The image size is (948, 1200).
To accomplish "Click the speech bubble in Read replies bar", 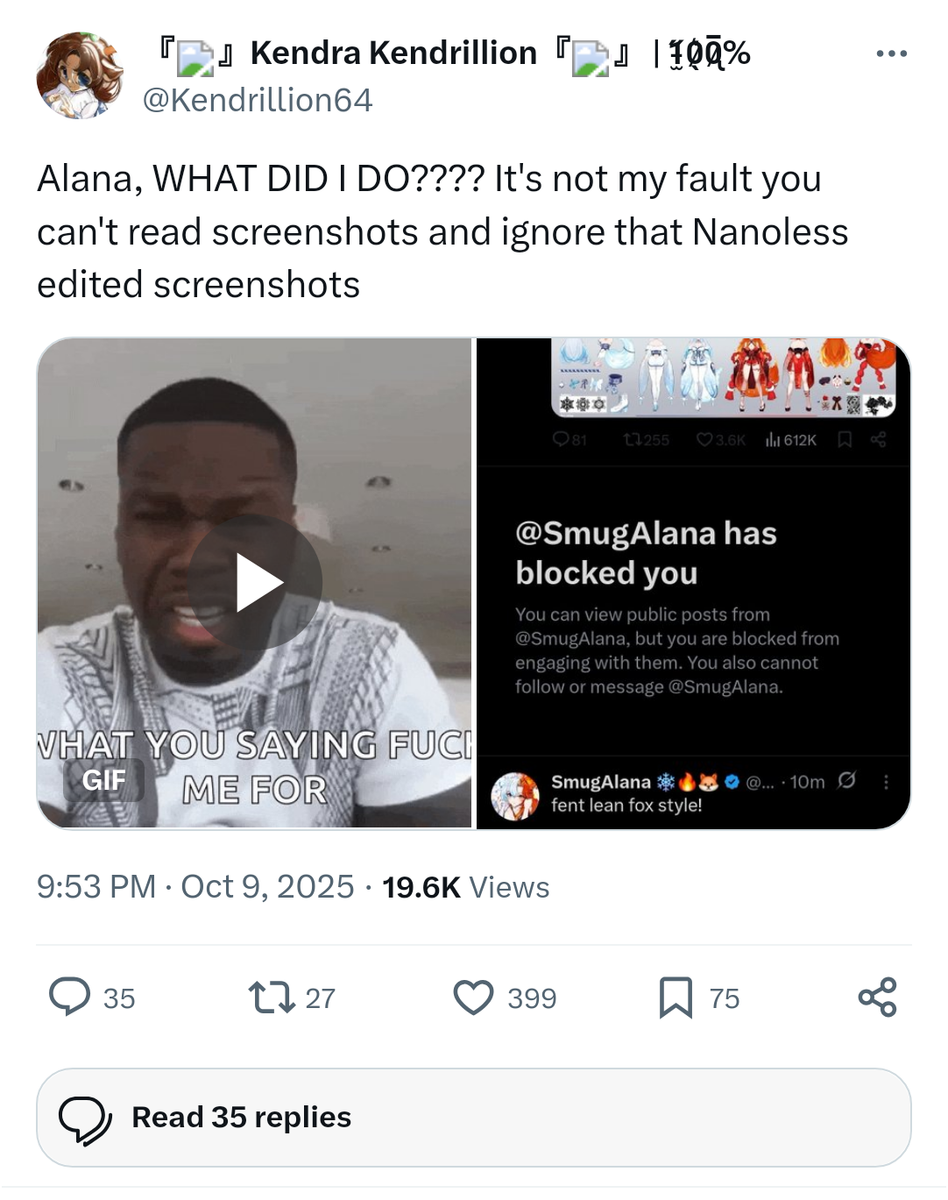I will coord(84,1119).
